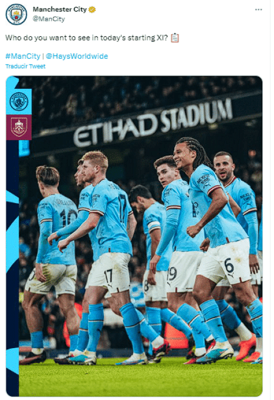Click the Manchester City display name
This screenshot has width=274, height=400.
(x=59, y=9)
